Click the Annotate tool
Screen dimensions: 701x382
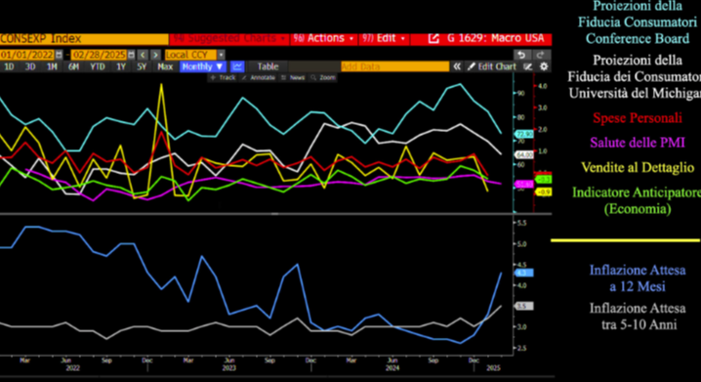[258, 77]
